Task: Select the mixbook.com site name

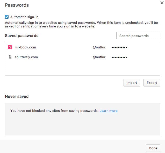Action: tap(25, 47)
